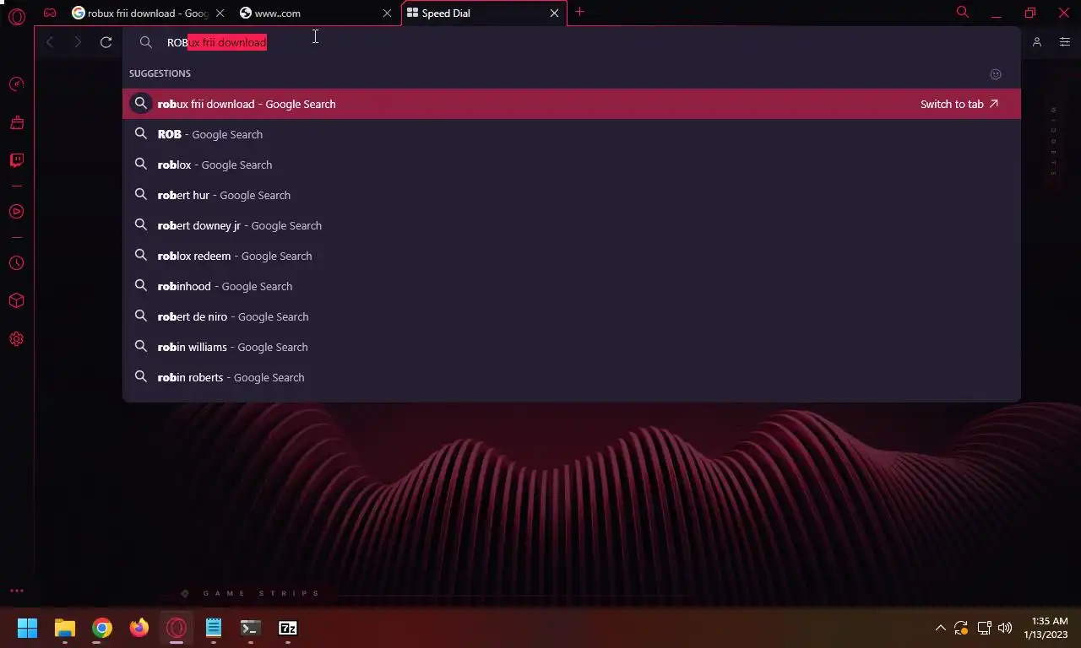Image resolution: width=1081 pixels, height=648 pixels.
Task: Go forward to next page
Action: coord(78,42)
